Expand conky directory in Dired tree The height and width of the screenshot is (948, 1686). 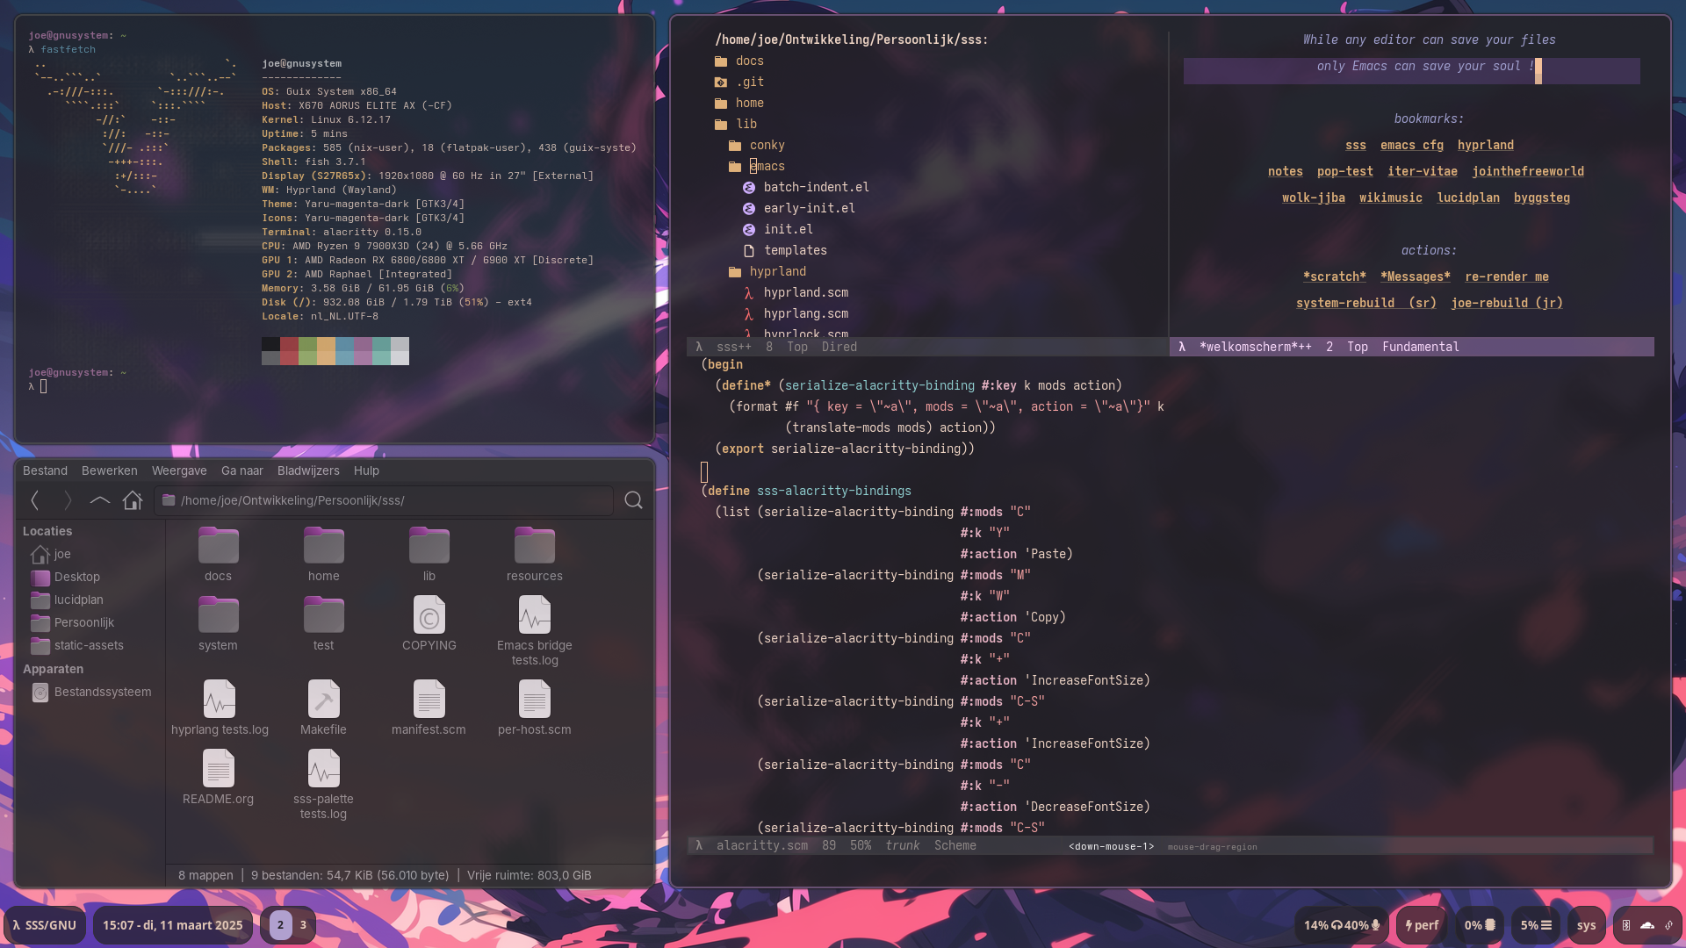[756, 145]
